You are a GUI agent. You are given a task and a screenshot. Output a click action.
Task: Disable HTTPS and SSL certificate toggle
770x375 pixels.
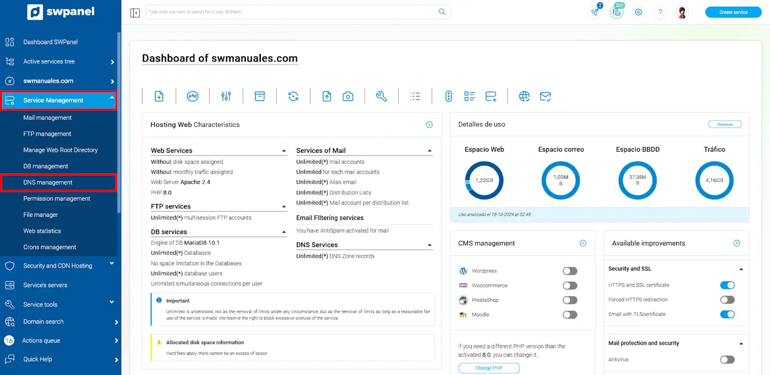[727, 285]
